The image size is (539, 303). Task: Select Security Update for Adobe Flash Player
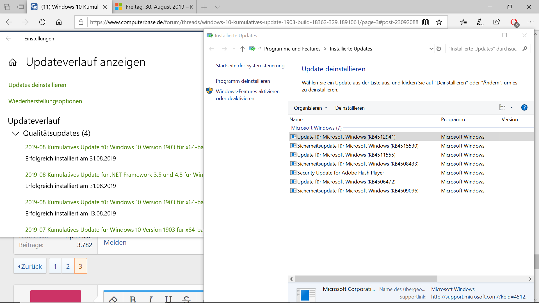411,173
